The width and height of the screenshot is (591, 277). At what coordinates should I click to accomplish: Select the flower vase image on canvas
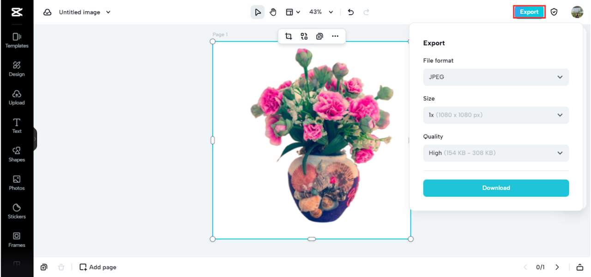click(x=312, y=140)
